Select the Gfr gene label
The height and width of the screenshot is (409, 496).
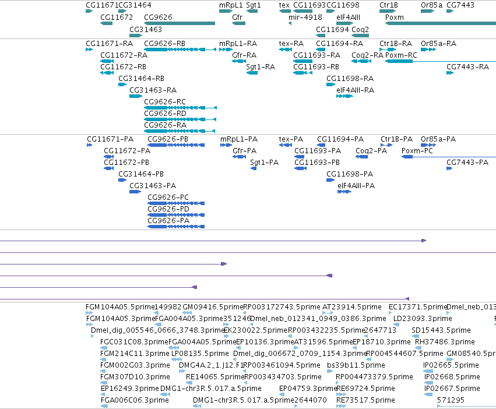tap(237, 17)
